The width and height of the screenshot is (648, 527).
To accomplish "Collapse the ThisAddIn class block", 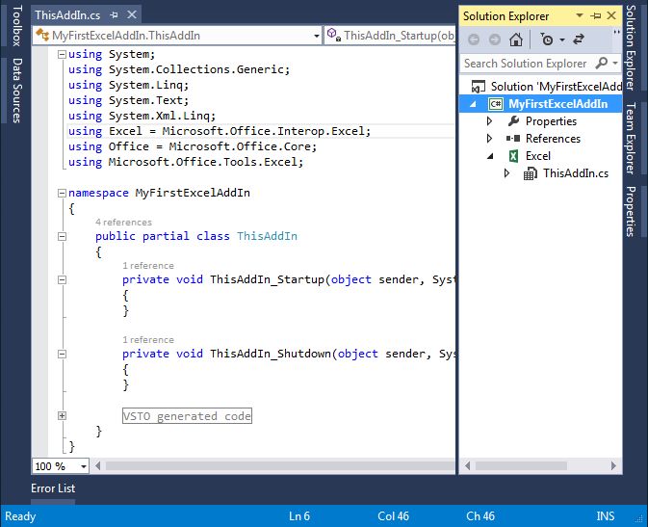I will tap(62, 236).
